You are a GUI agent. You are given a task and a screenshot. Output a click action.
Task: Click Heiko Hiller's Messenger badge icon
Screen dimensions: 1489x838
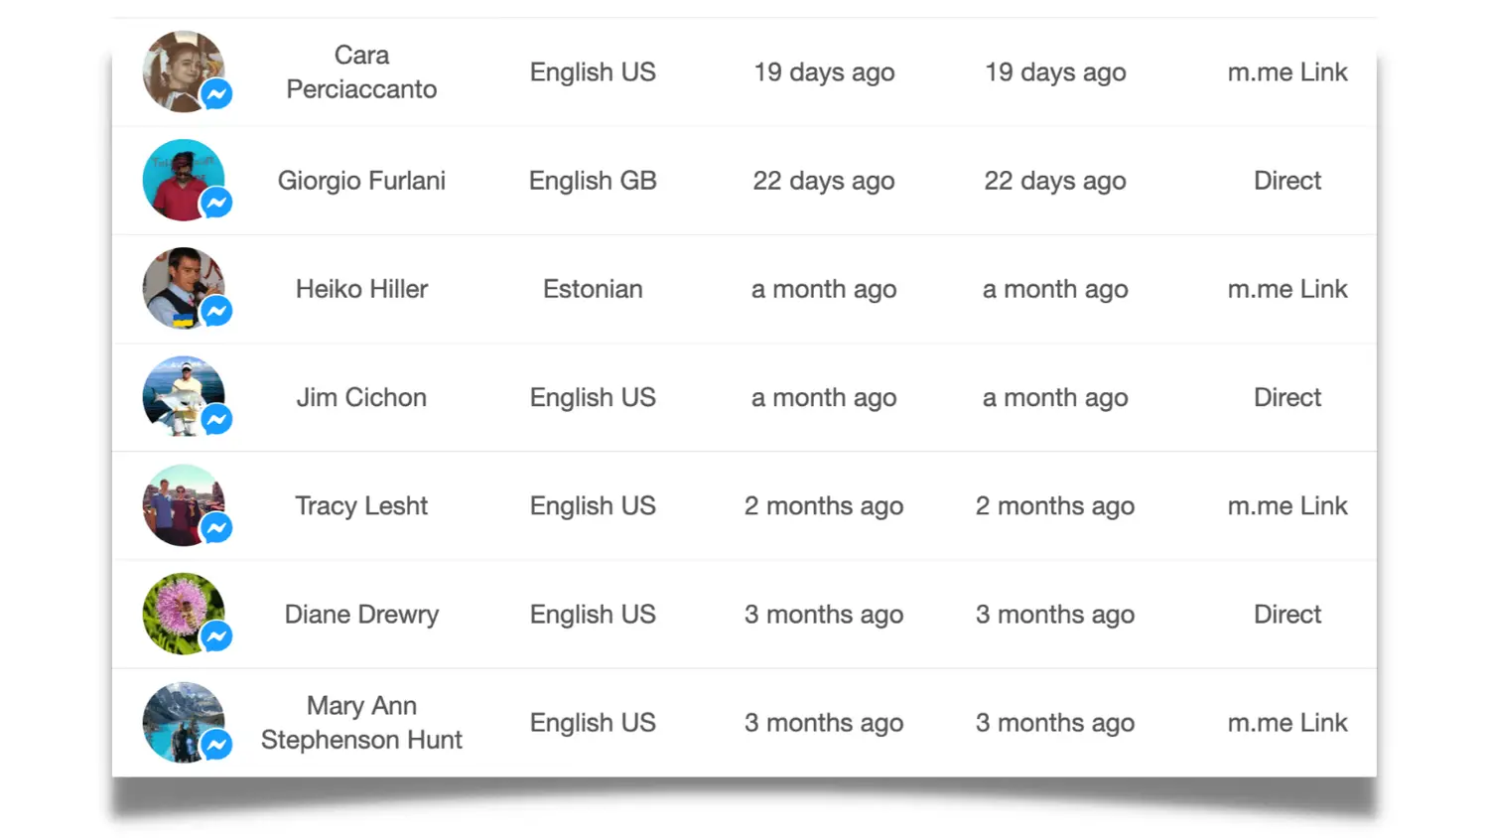[216, 311]
